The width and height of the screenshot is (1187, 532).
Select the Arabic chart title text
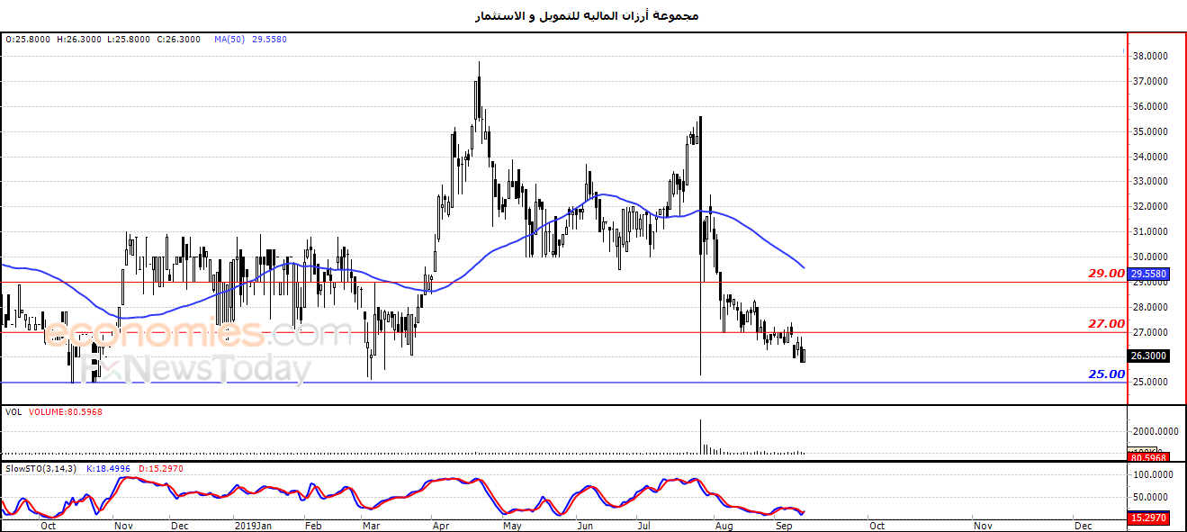(586, 15)
